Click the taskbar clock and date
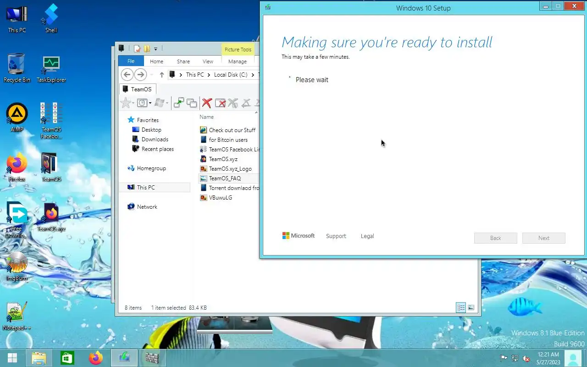 point(548,358)
